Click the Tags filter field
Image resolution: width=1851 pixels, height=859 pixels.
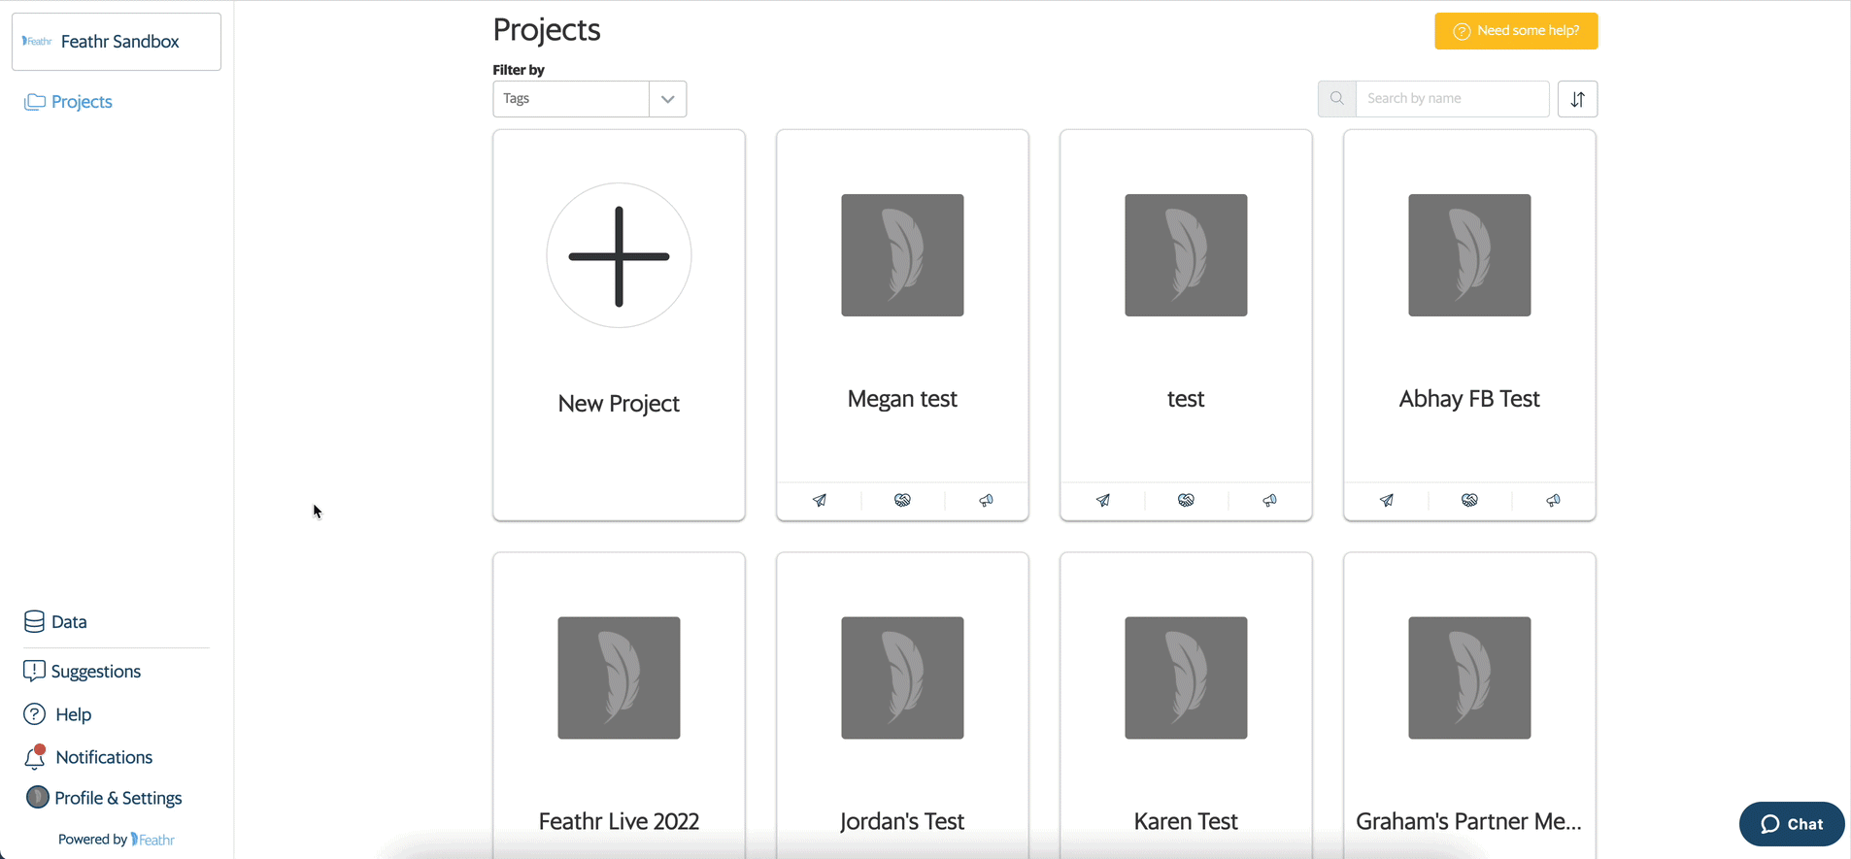click(x=571, y=99)
